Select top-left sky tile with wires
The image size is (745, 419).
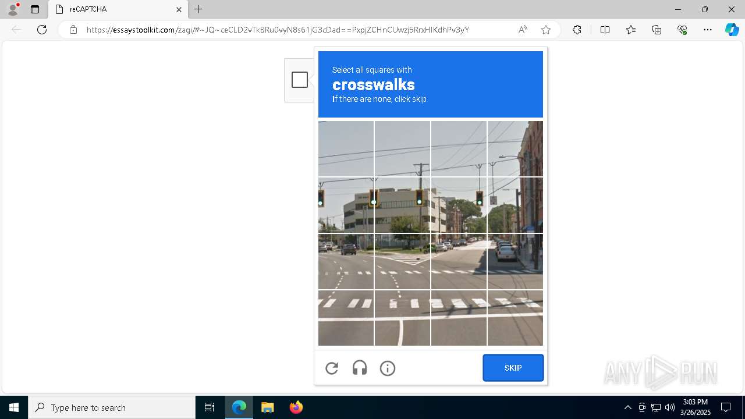pyautogui.click(x=346, y=148)
